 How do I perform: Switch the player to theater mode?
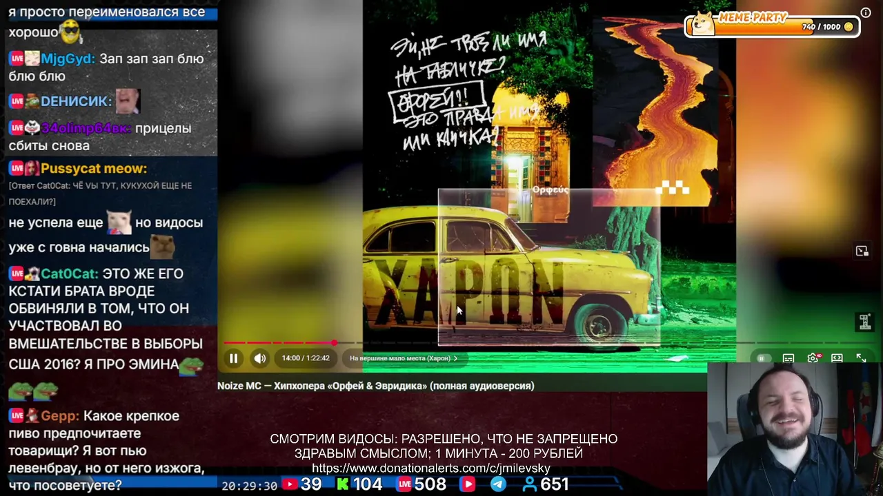click(837, 358)
